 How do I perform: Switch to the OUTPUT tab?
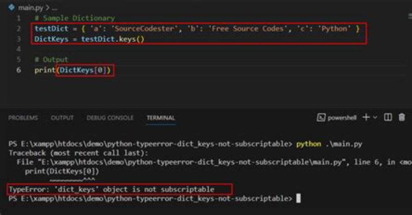62,118
